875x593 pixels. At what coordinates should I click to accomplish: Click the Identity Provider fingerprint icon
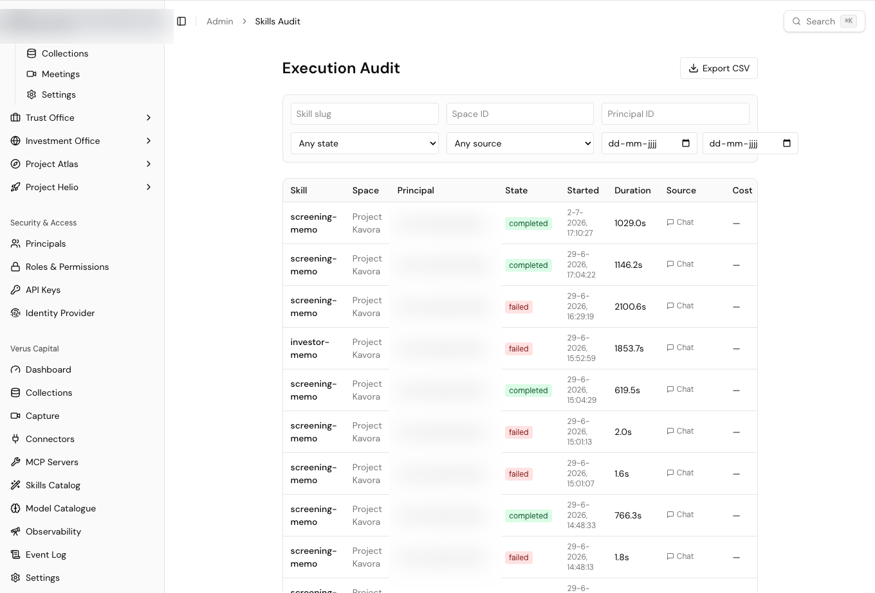tap(15, 313)
